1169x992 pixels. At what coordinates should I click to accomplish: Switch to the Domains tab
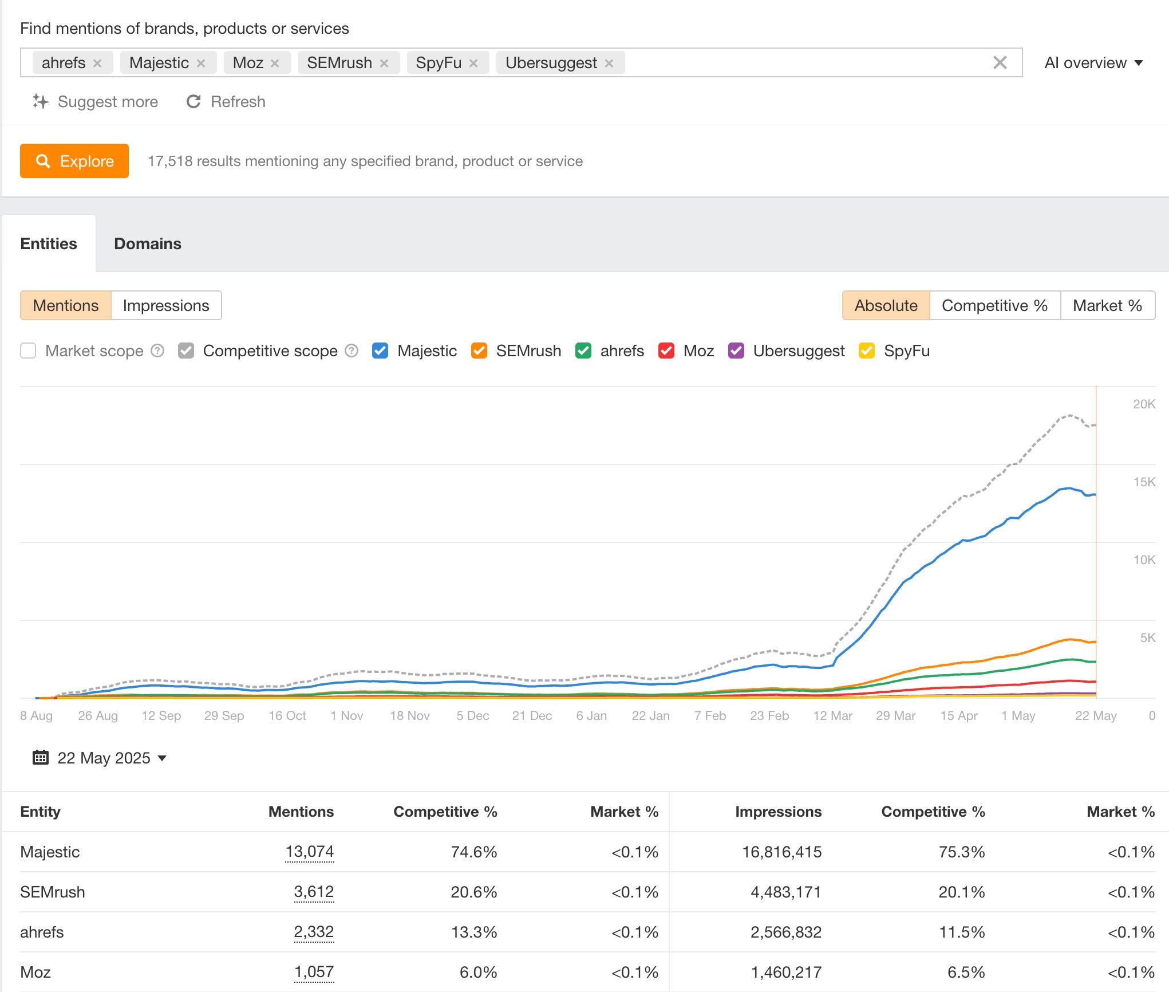148,243
